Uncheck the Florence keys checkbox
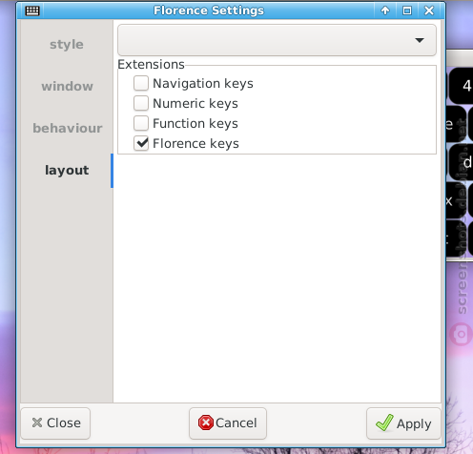This screenshot has height=454, width=473. pos(141,143)
